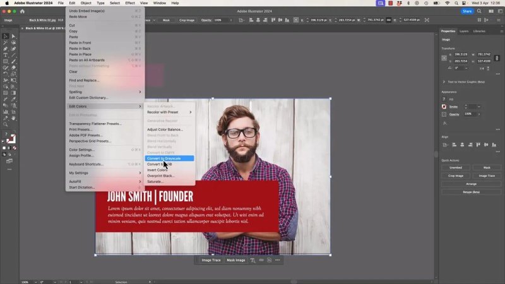Click the contextual bar more options ellipsis
This screenshot has height=284, width=505.
[278, 260]
